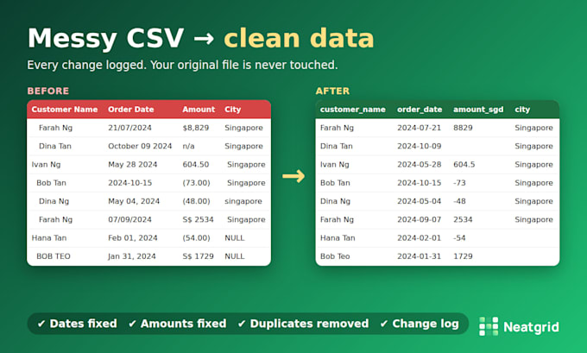Select 'Ivan Ng' in the BEFORE table
587x353 pixels.
pos(46,164)
